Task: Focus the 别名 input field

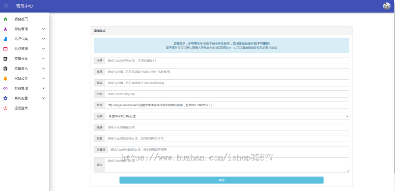Action: (227, 139)
